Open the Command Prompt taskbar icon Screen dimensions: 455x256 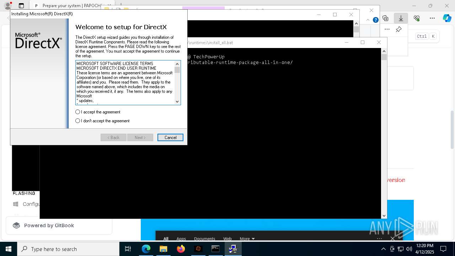(x=215, y=249)
